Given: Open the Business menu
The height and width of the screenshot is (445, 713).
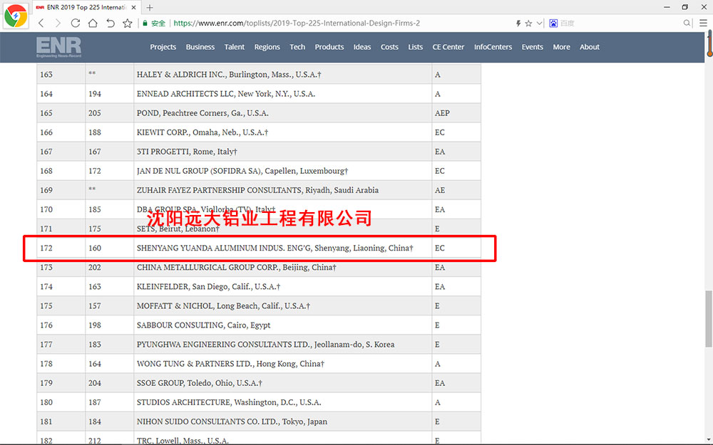Looking at the screenshot, I should coord(200,47).
